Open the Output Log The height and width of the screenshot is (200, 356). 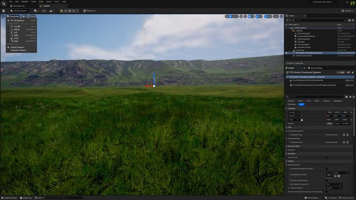point(26,198)
